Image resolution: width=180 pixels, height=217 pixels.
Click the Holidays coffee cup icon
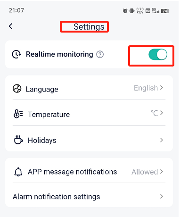pyautogui.click(x=18, y=140)
